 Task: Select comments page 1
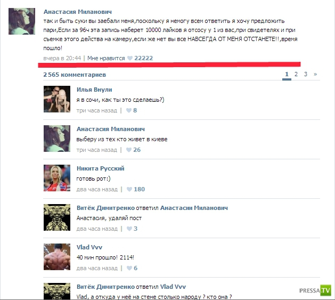[x=287, y=74]
